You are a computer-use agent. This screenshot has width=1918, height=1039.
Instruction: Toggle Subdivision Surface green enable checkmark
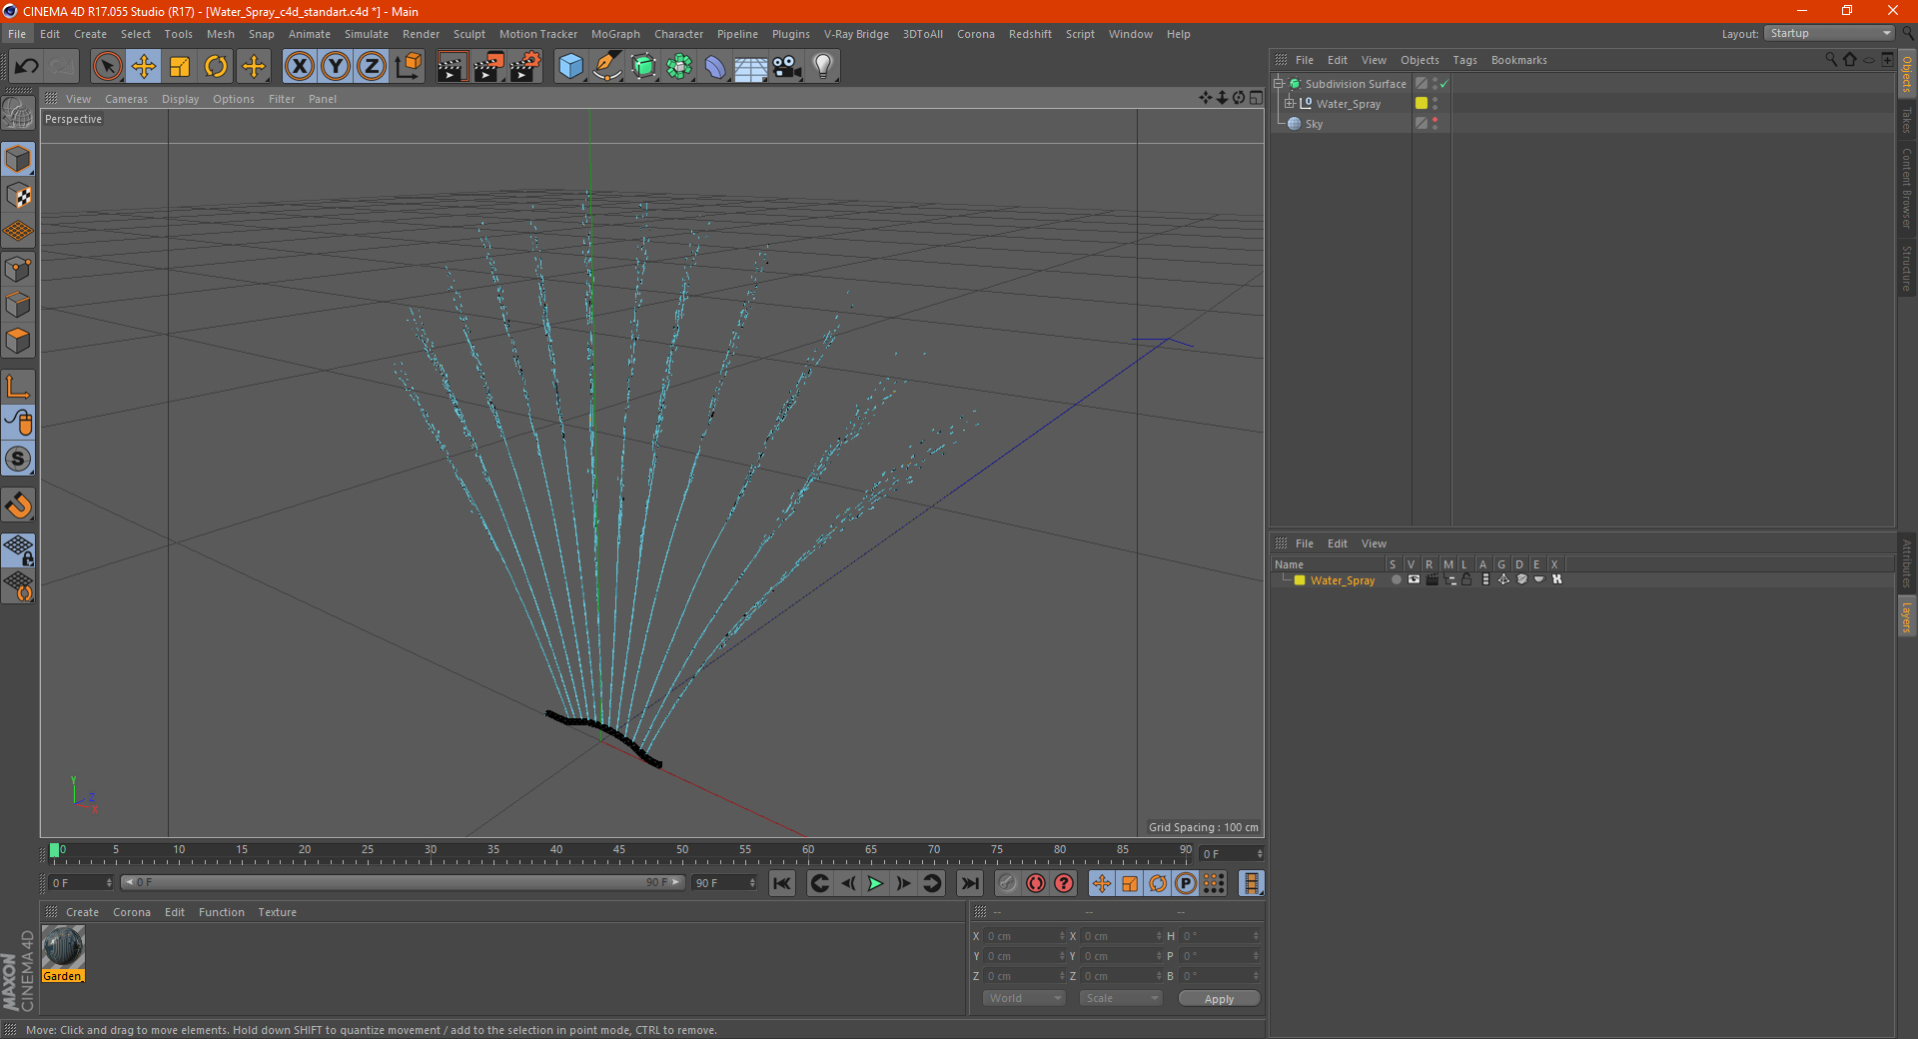[x=1443, y=84]
